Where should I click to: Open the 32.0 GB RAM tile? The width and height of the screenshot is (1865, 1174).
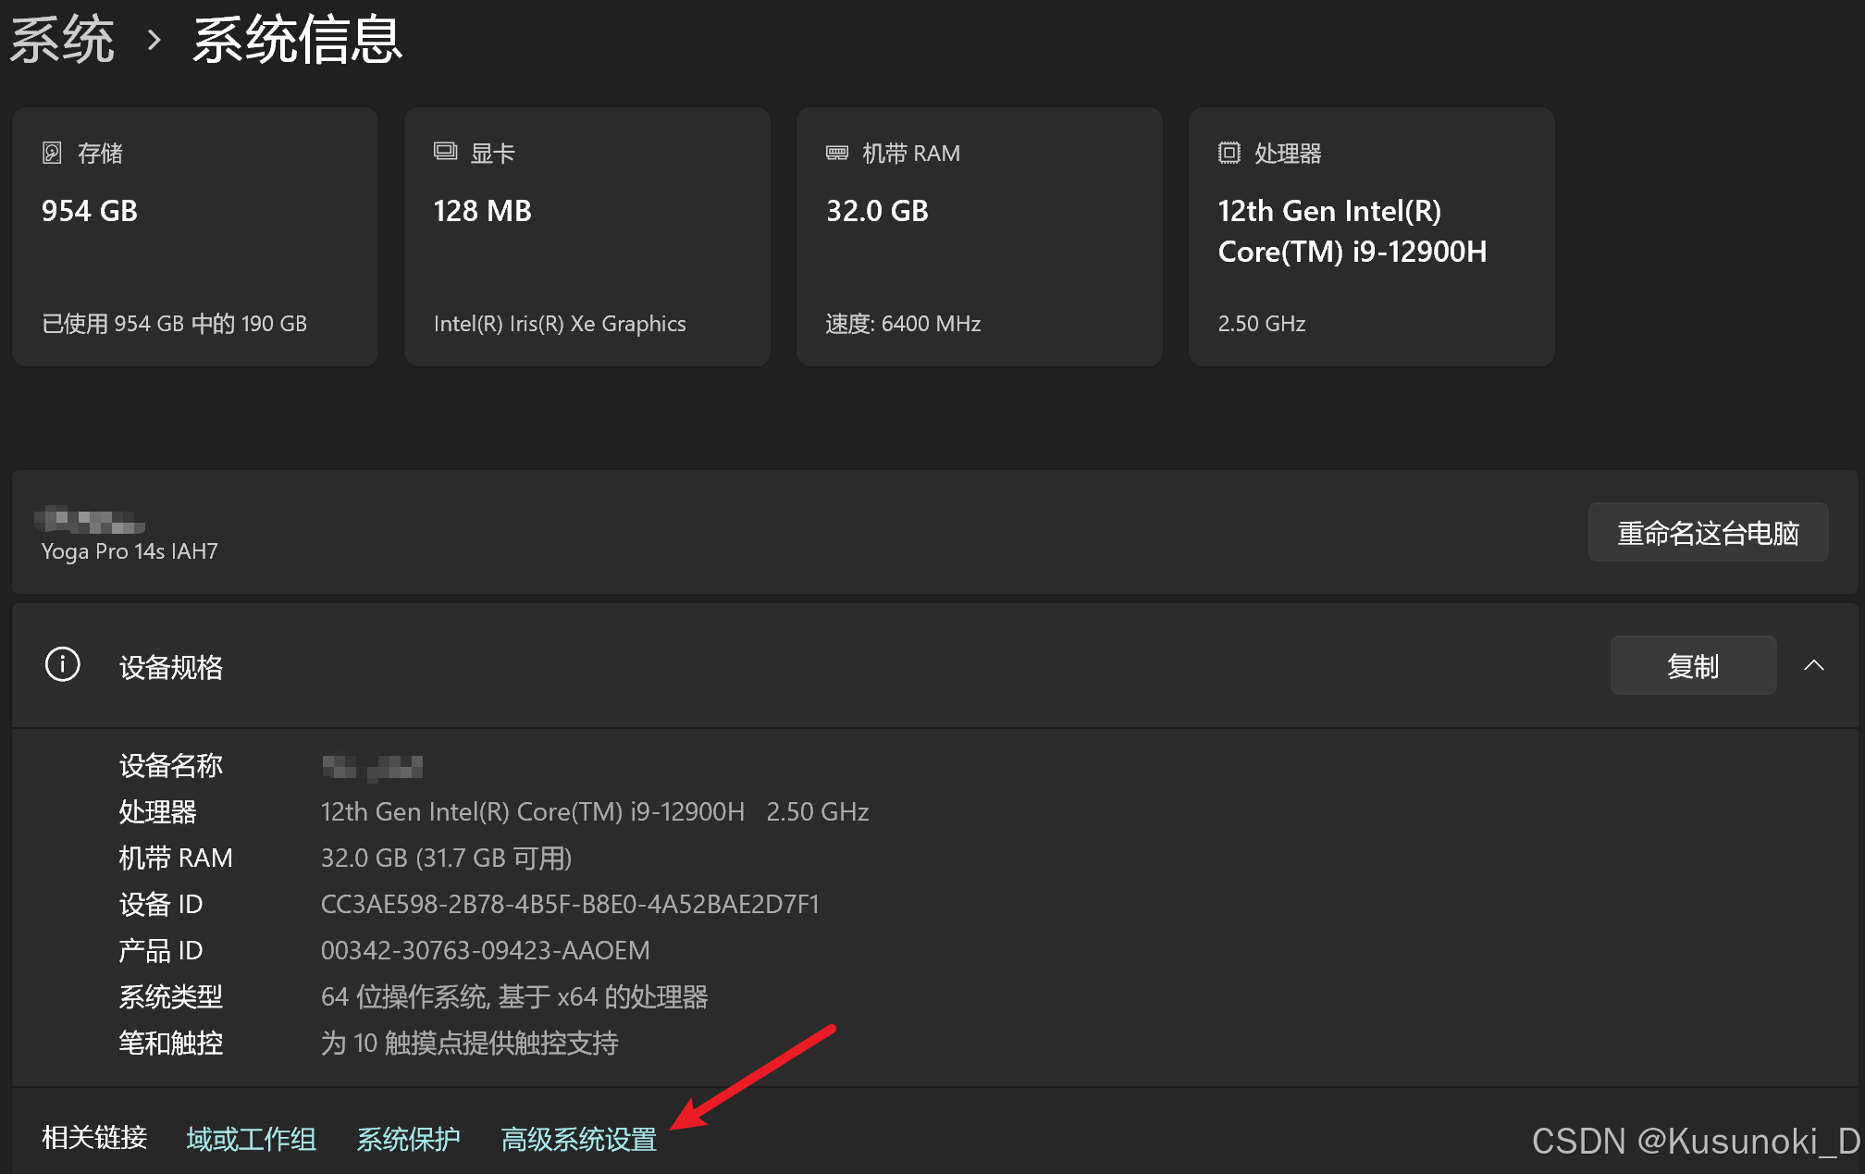(979, 238)
